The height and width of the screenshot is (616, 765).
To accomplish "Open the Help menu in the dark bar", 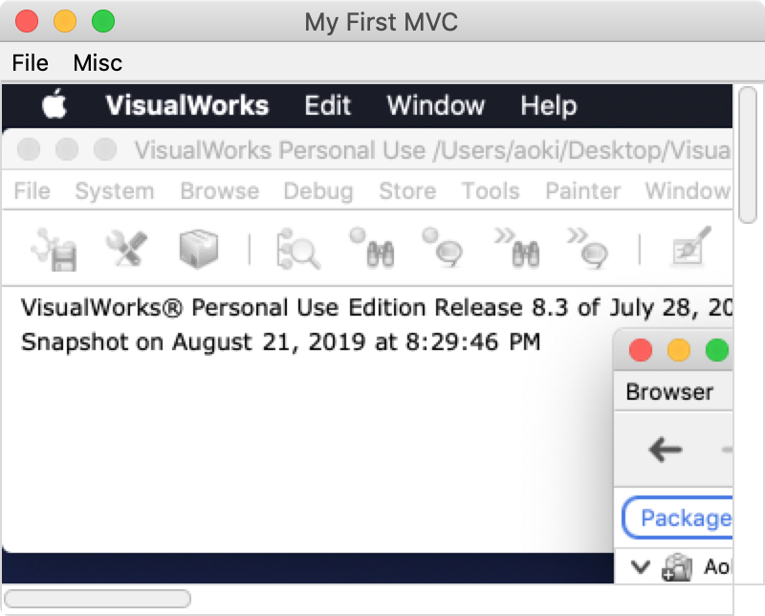I will point(548,105).
